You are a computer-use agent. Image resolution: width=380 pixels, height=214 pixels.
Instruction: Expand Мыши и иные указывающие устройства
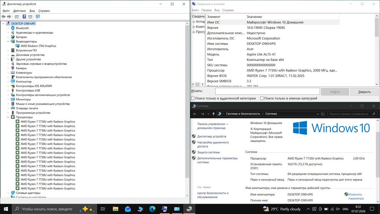click(x=8, y=104)
